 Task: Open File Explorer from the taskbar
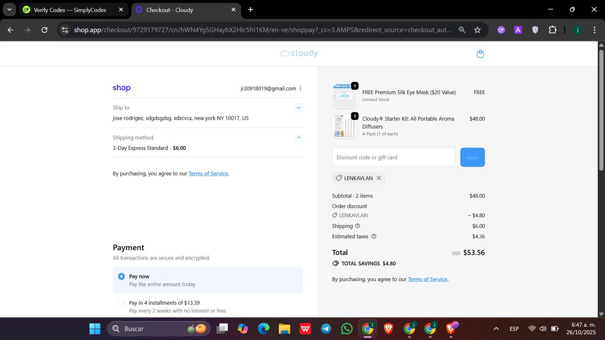click(284, 329)
